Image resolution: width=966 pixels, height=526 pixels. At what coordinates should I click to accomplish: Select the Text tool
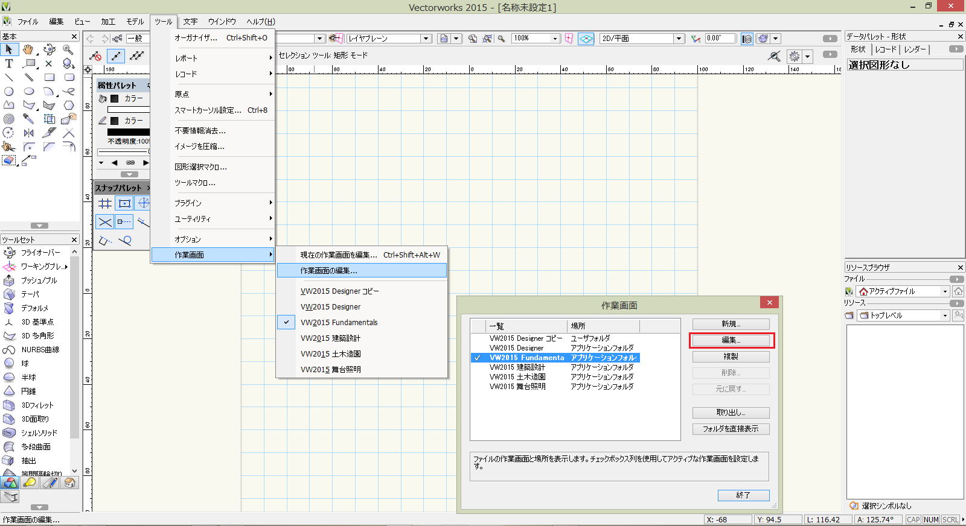click(x=9, y=63)
